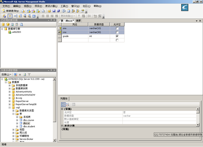Click the Open File folder icon
This screenshot has height=147, width=203.
tap(49, 11)
